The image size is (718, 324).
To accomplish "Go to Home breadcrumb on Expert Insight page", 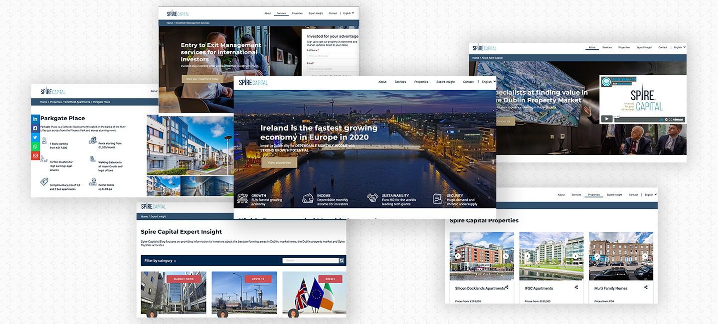I will (145, 216).
